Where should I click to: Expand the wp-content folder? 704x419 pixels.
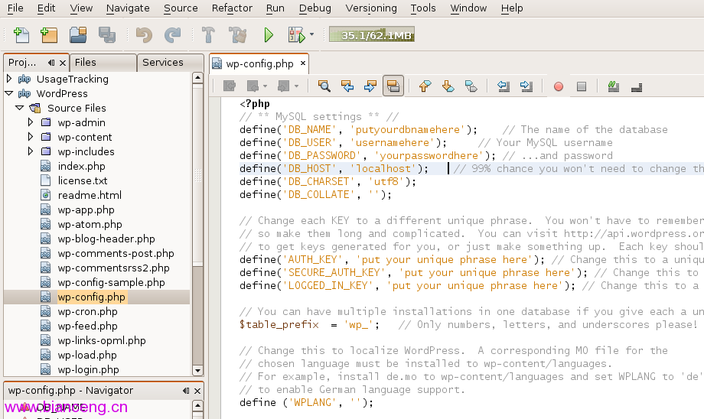click(30, 136)
